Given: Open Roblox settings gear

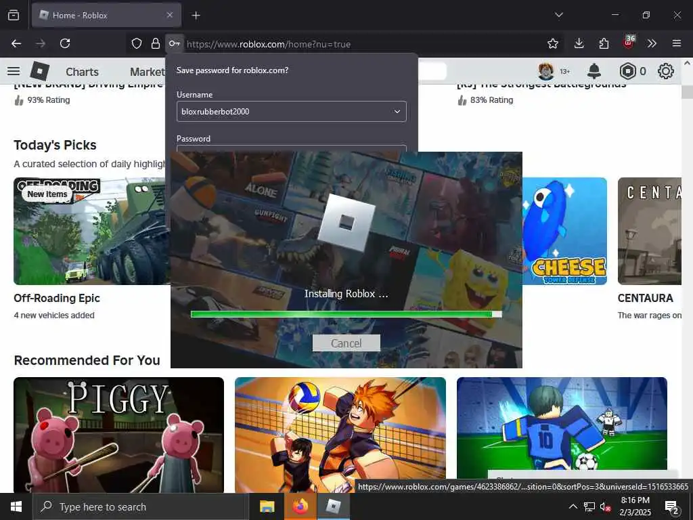Looking at the screenshot, I should (666, 71).
